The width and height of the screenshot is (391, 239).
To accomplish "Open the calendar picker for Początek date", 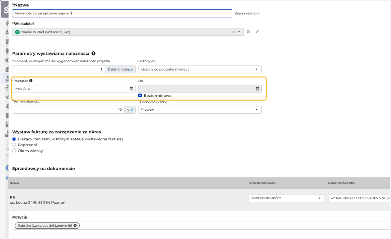I will pos(131,89).
